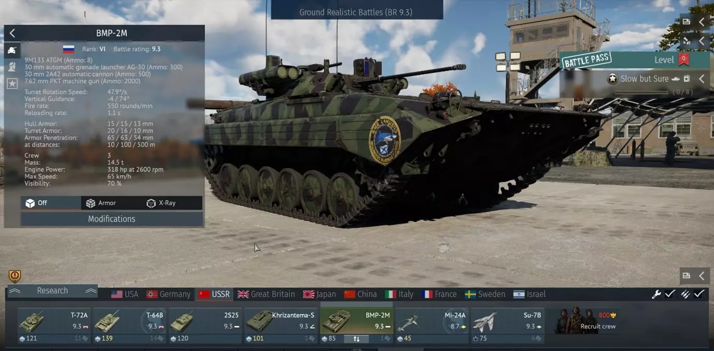Switch to the Italy nation tab
This screenshot has width=714, height=351.
click(x=399, y=294)
